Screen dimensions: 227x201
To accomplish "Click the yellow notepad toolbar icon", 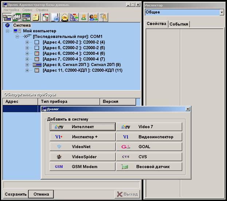I will pyautogui.click(x=35, y=17).
